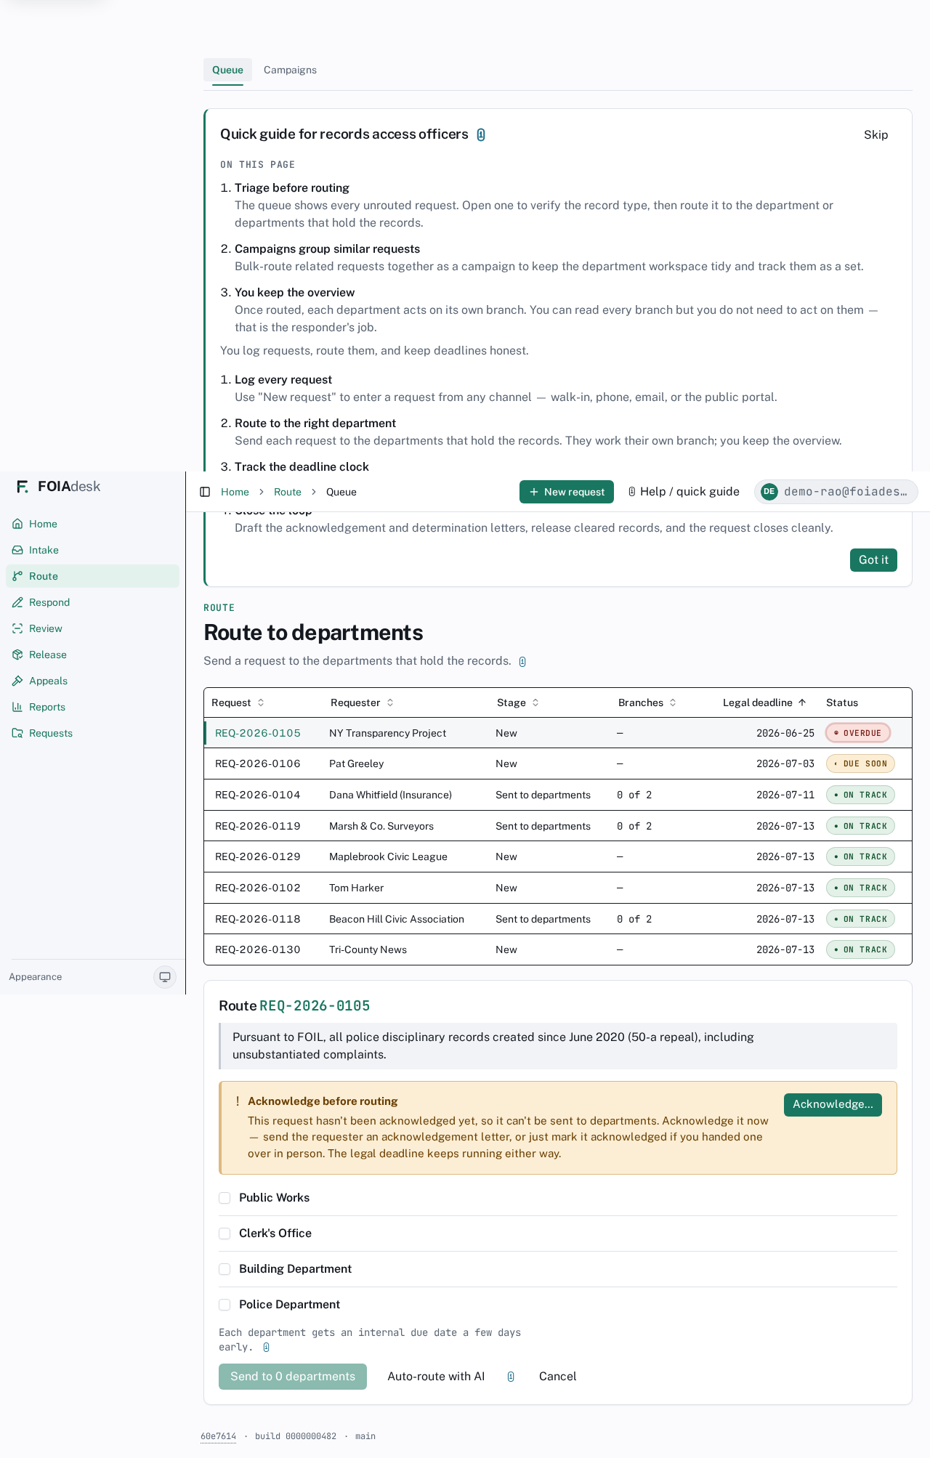This screenshot has height=1458, width=930.
Task: Switch to the Queue tab
Action: coord(227,70)
